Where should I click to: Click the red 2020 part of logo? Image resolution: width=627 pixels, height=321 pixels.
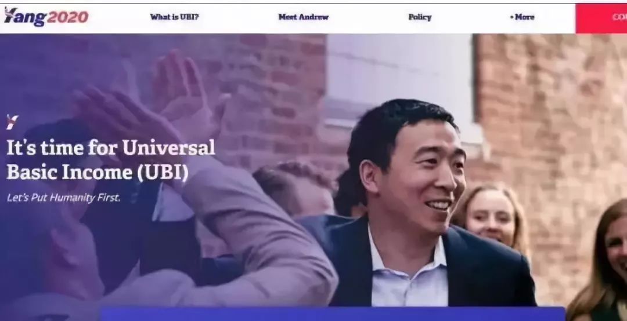pos(67,17)
